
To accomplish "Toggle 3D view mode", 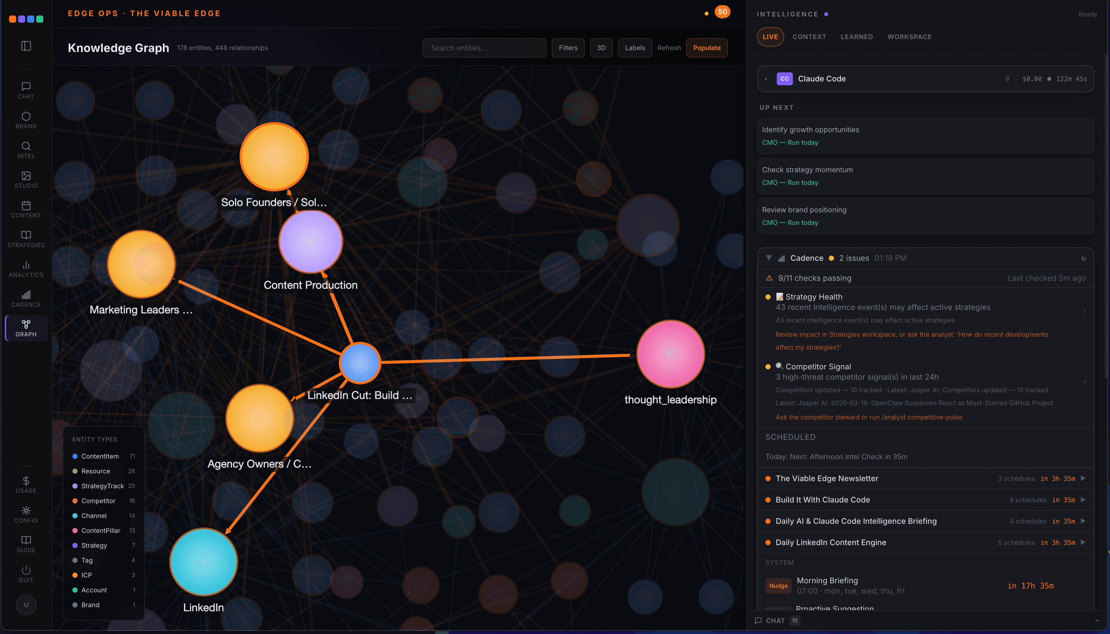I will 601,48.
